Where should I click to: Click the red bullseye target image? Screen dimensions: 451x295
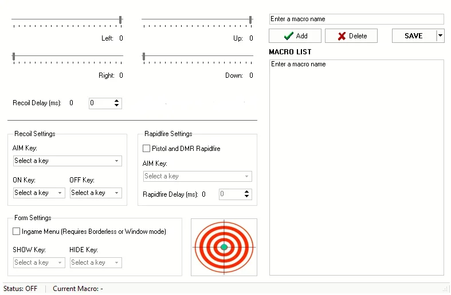coord(224,247)
